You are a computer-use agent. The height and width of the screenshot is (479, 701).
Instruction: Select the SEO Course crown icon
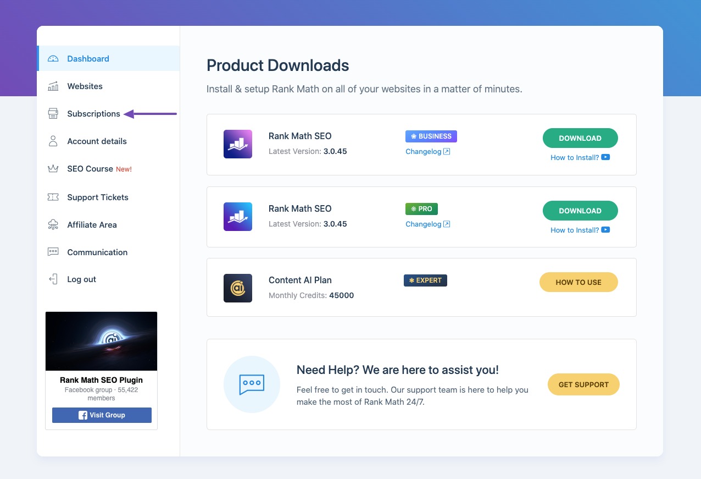point(53,168)
